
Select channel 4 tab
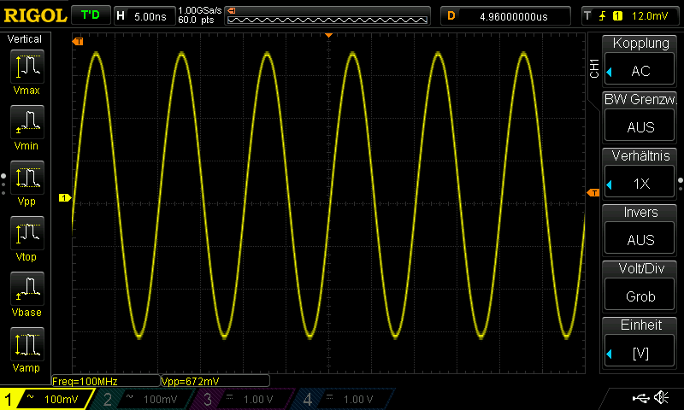pos(343,399)
